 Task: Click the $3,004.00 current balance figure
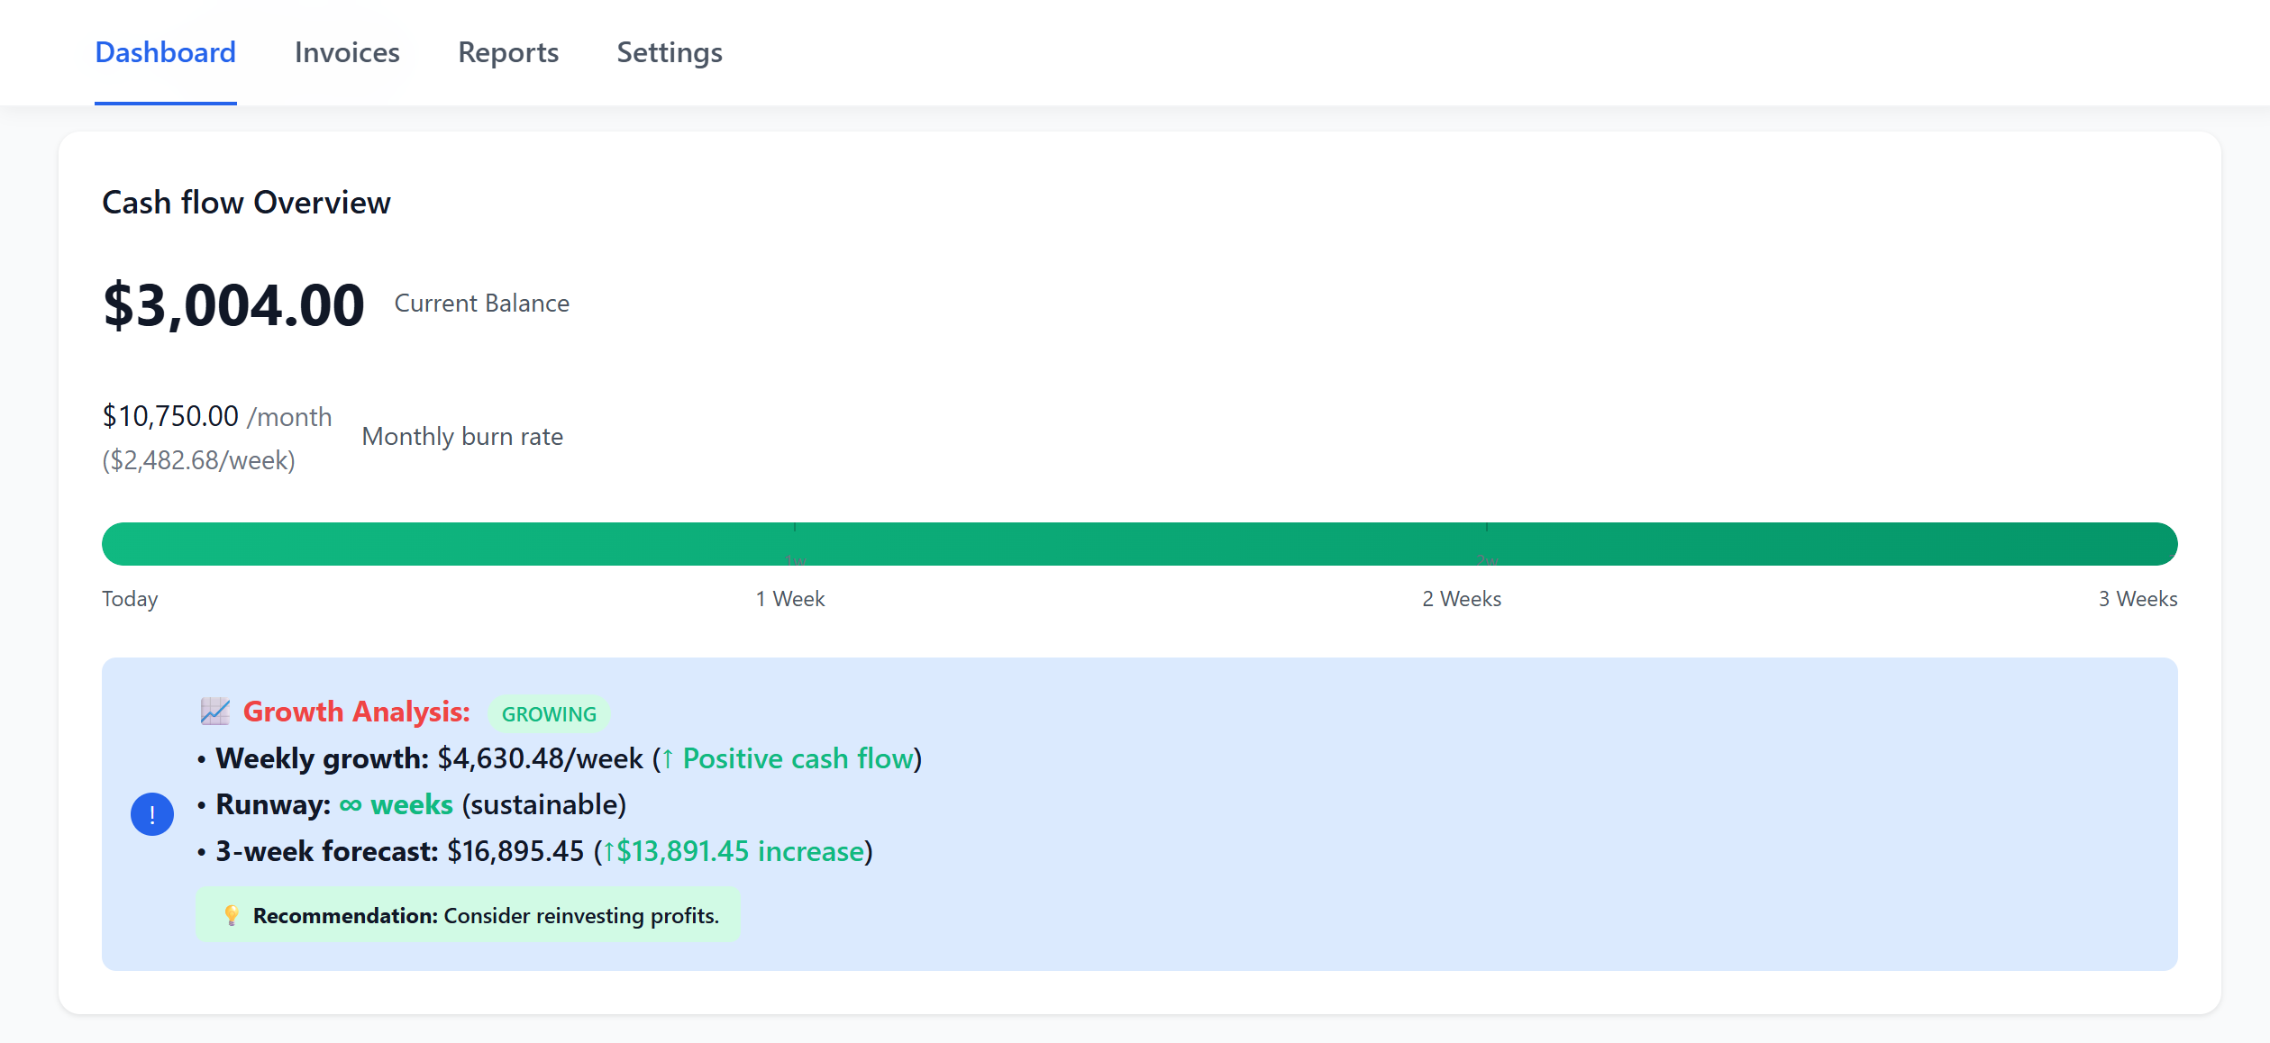point(233,304)
